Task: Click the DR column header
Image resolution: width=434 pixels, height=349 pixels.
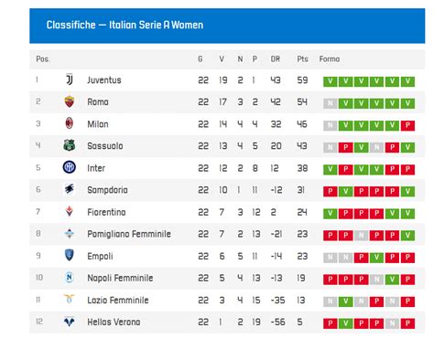Action: click(276, 58)
